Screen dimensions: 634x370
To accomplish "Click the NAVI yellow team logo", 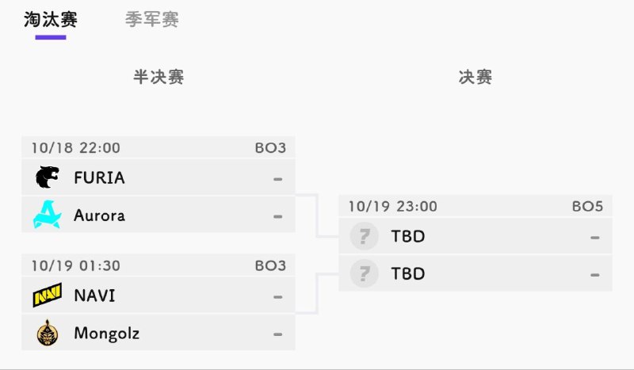I will coord(48,296).
